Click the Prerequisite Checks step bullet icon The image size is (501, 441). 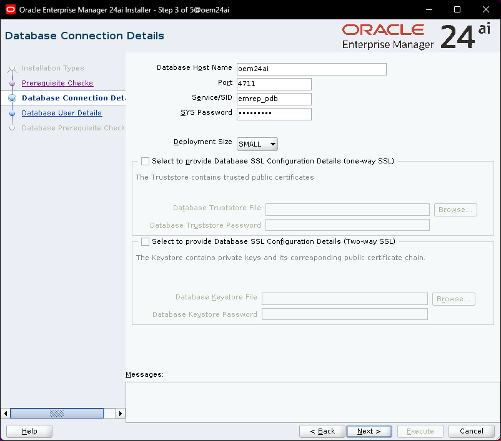12,83
